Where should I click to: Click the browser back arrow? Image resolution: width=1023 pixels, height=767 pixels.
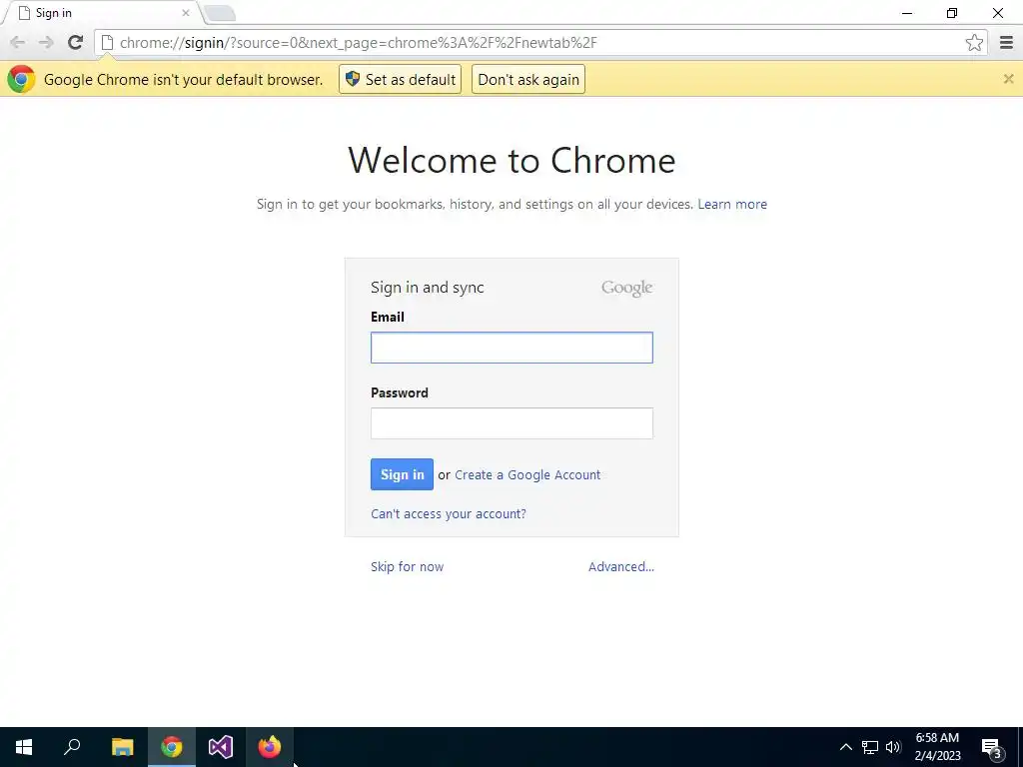(x=18, y=42)
